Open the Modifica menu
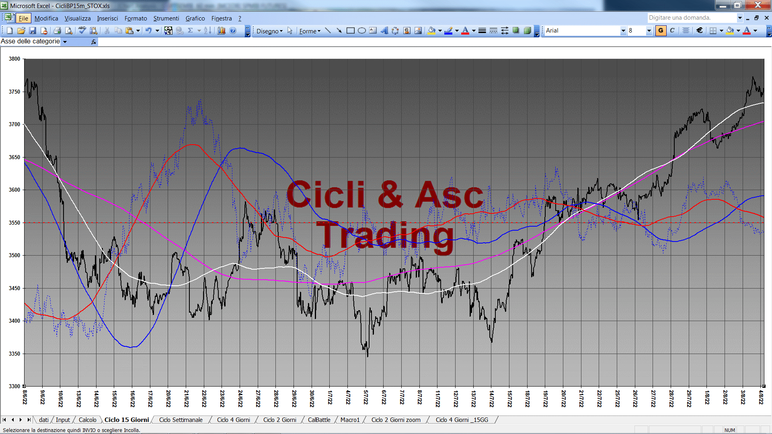 point(46,18)
